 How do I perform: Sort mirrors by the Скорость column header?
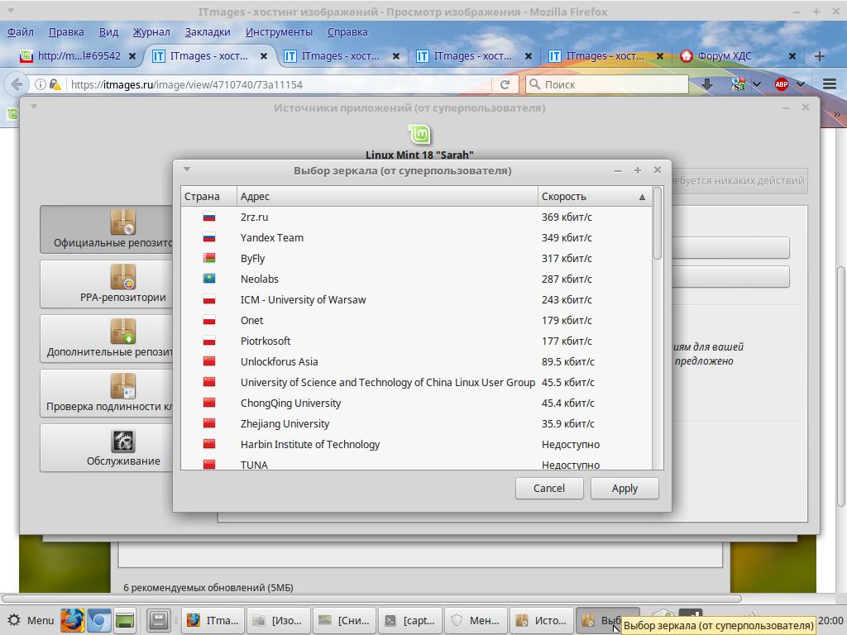[x=587, y=196]
